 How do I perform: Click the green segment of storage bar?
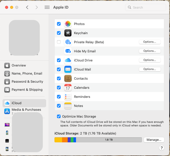(72, 140)
